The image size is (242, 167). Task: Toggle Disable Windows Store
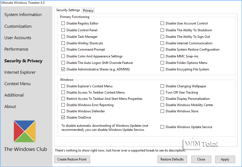point(162,111)
